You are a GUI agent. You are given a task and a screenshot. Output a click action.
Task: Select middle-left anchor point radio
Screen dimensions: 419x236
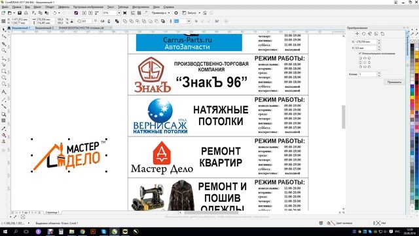pyautogui.click(x=361, y=62)
